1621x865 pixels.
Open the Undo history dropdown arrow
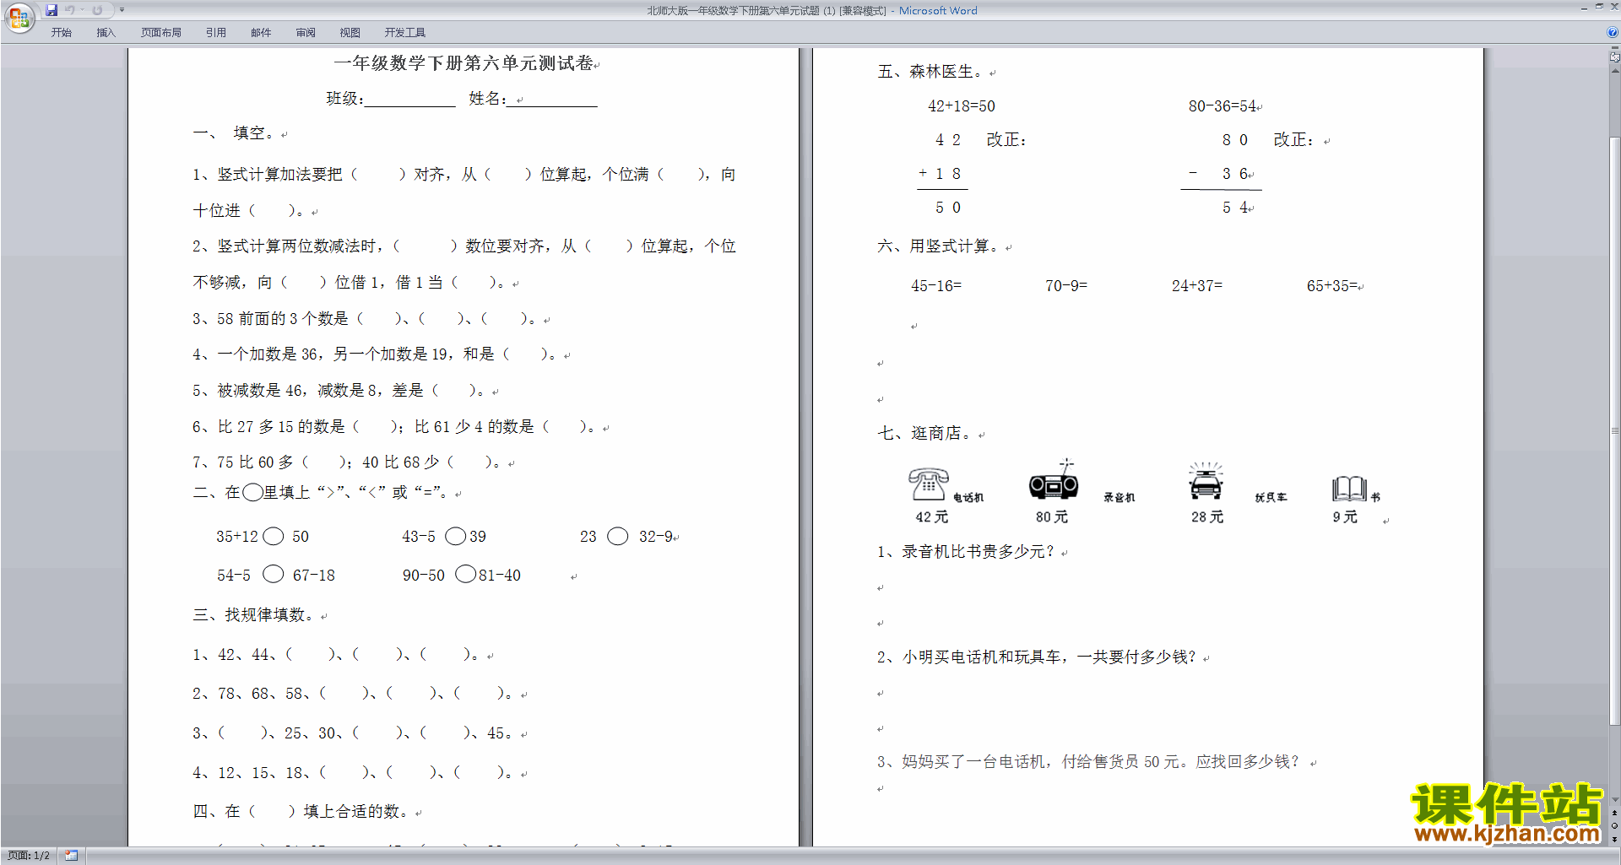pyautogui.click(x=82, y=10)
